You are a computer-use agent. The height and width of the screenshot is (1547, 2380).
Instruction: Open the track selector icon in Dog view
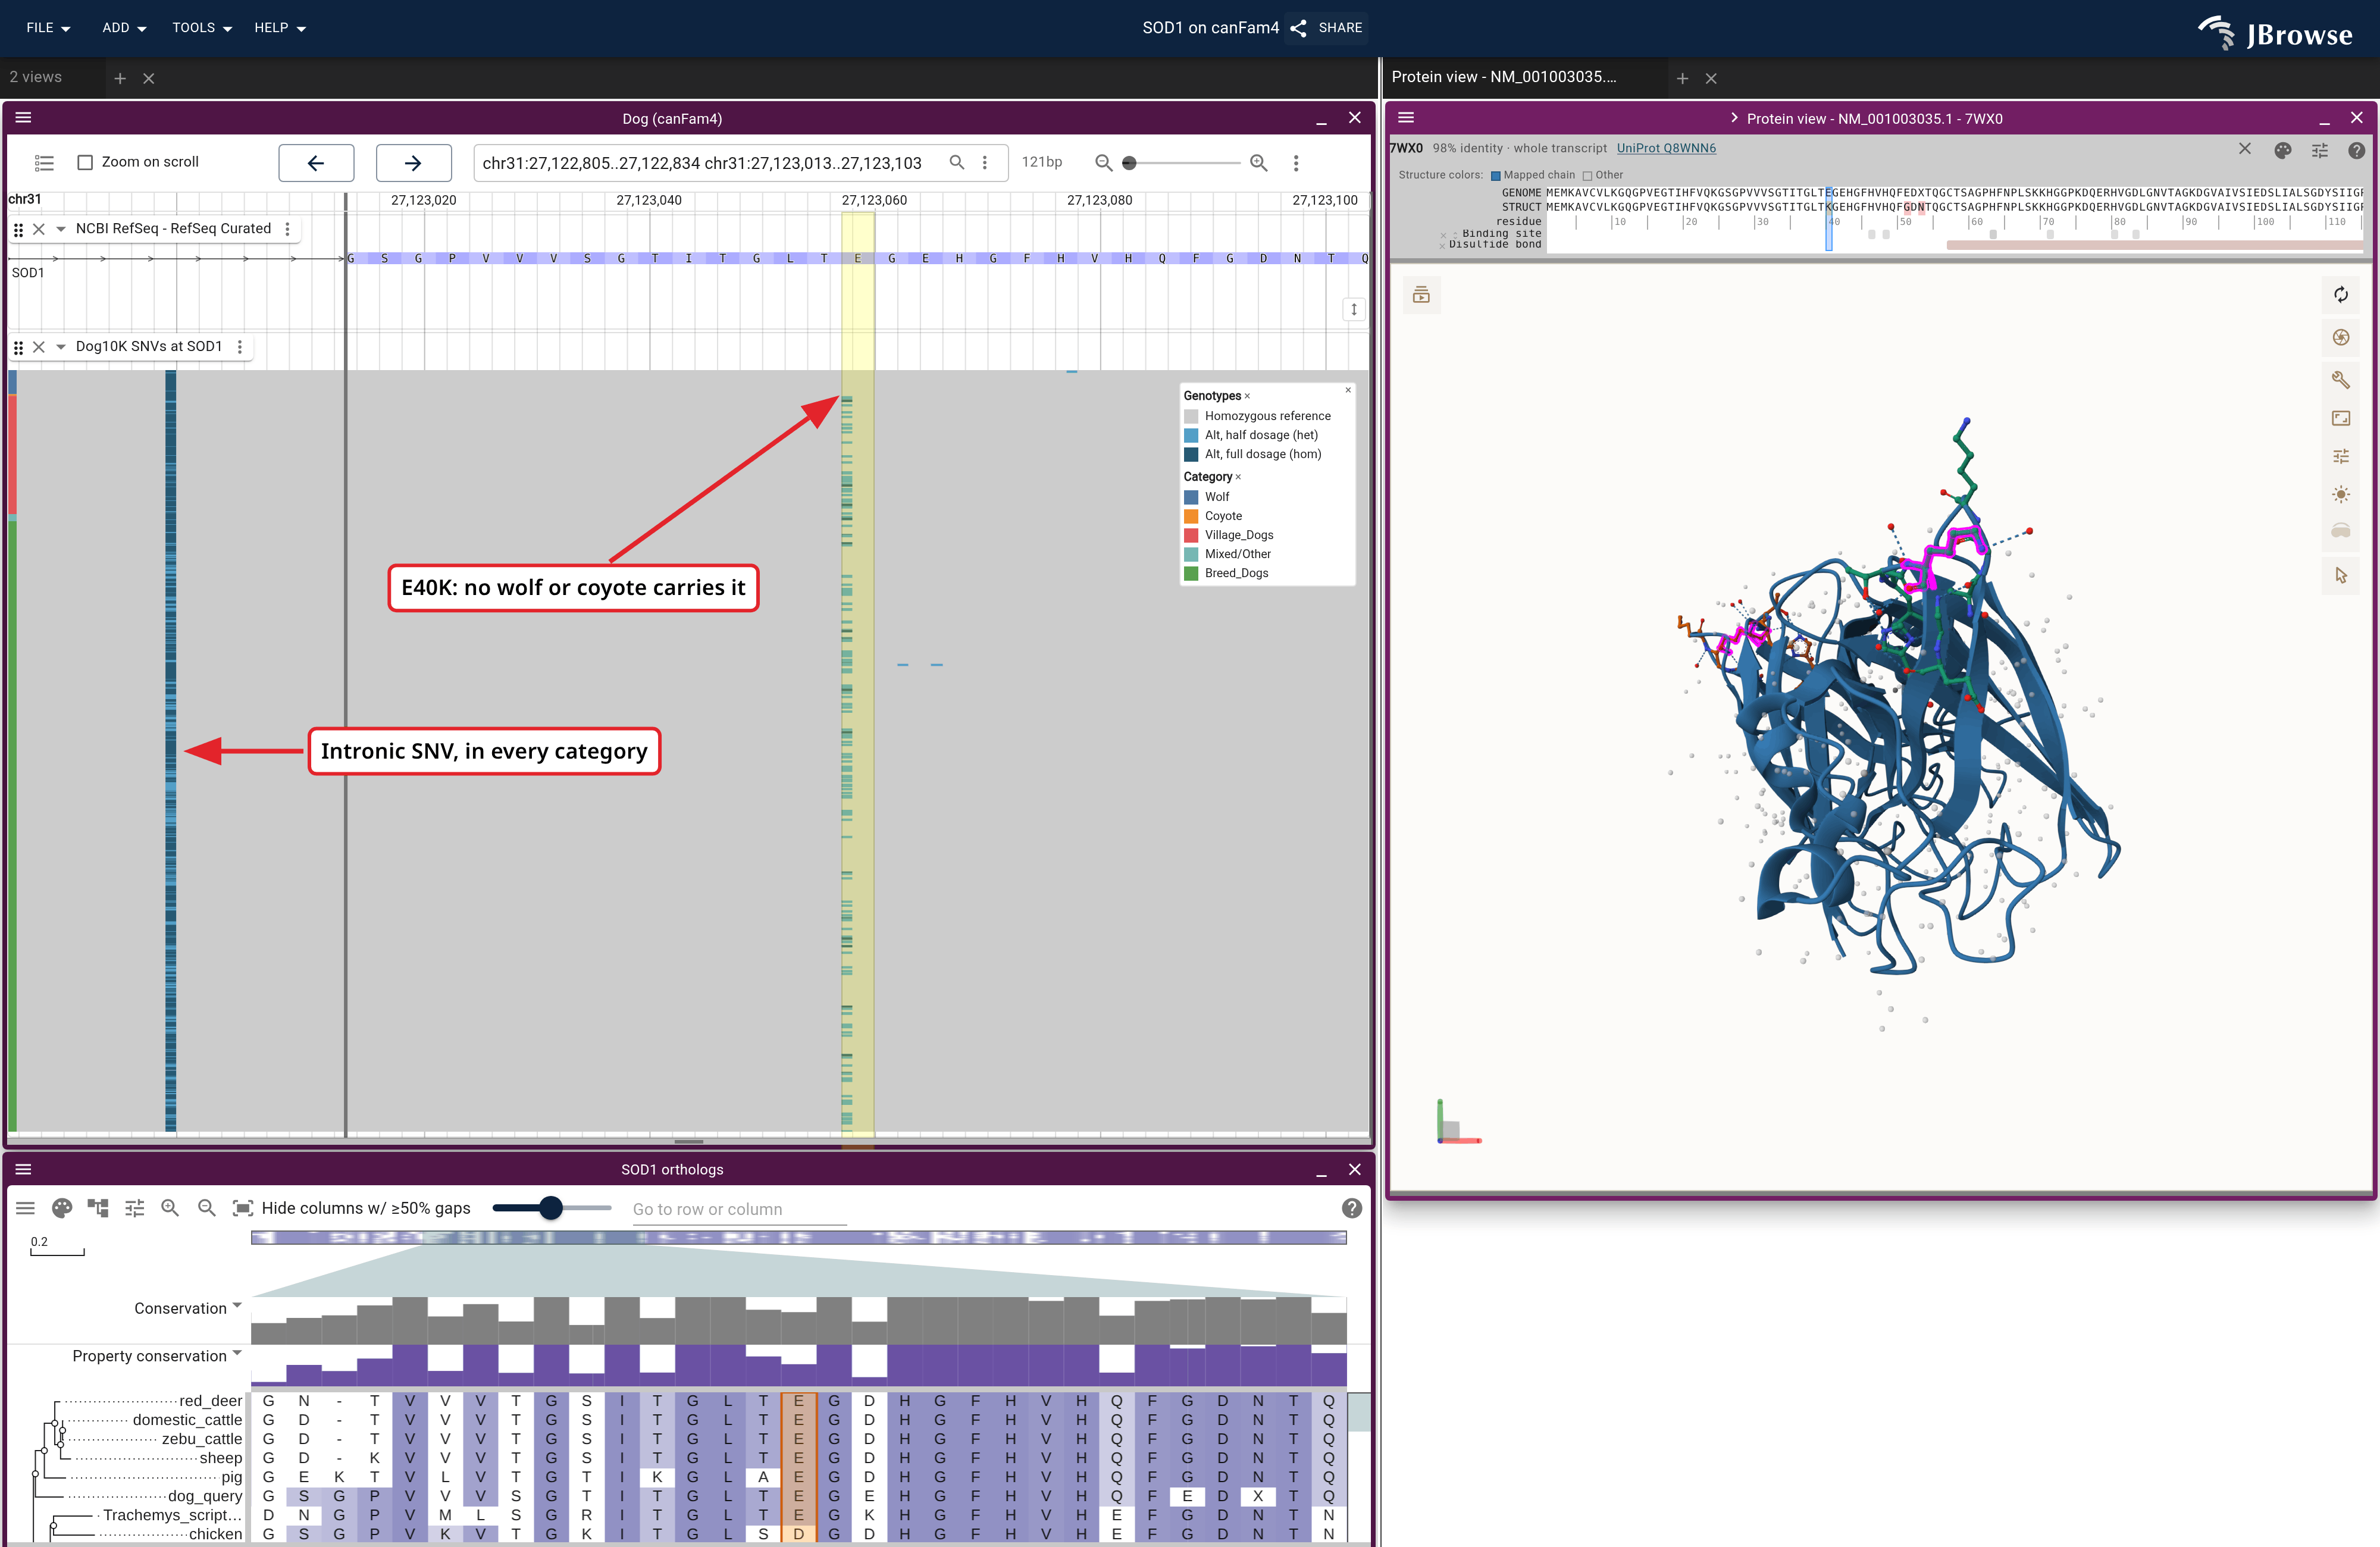pyautogui.click(x=44, y=162)
